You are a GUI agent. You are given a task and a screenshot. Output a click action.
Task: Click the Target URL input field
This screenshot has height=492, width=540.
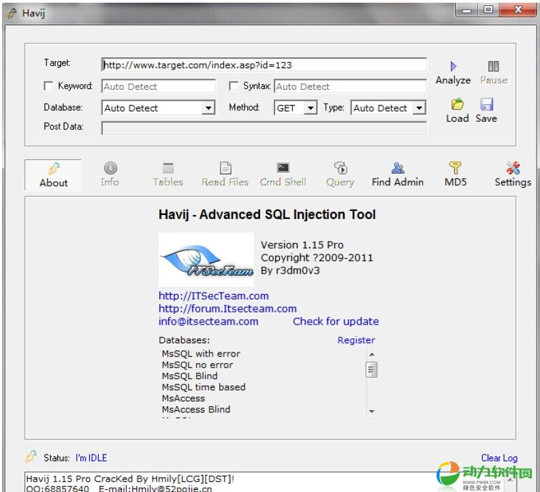click(x=264, y=65)
